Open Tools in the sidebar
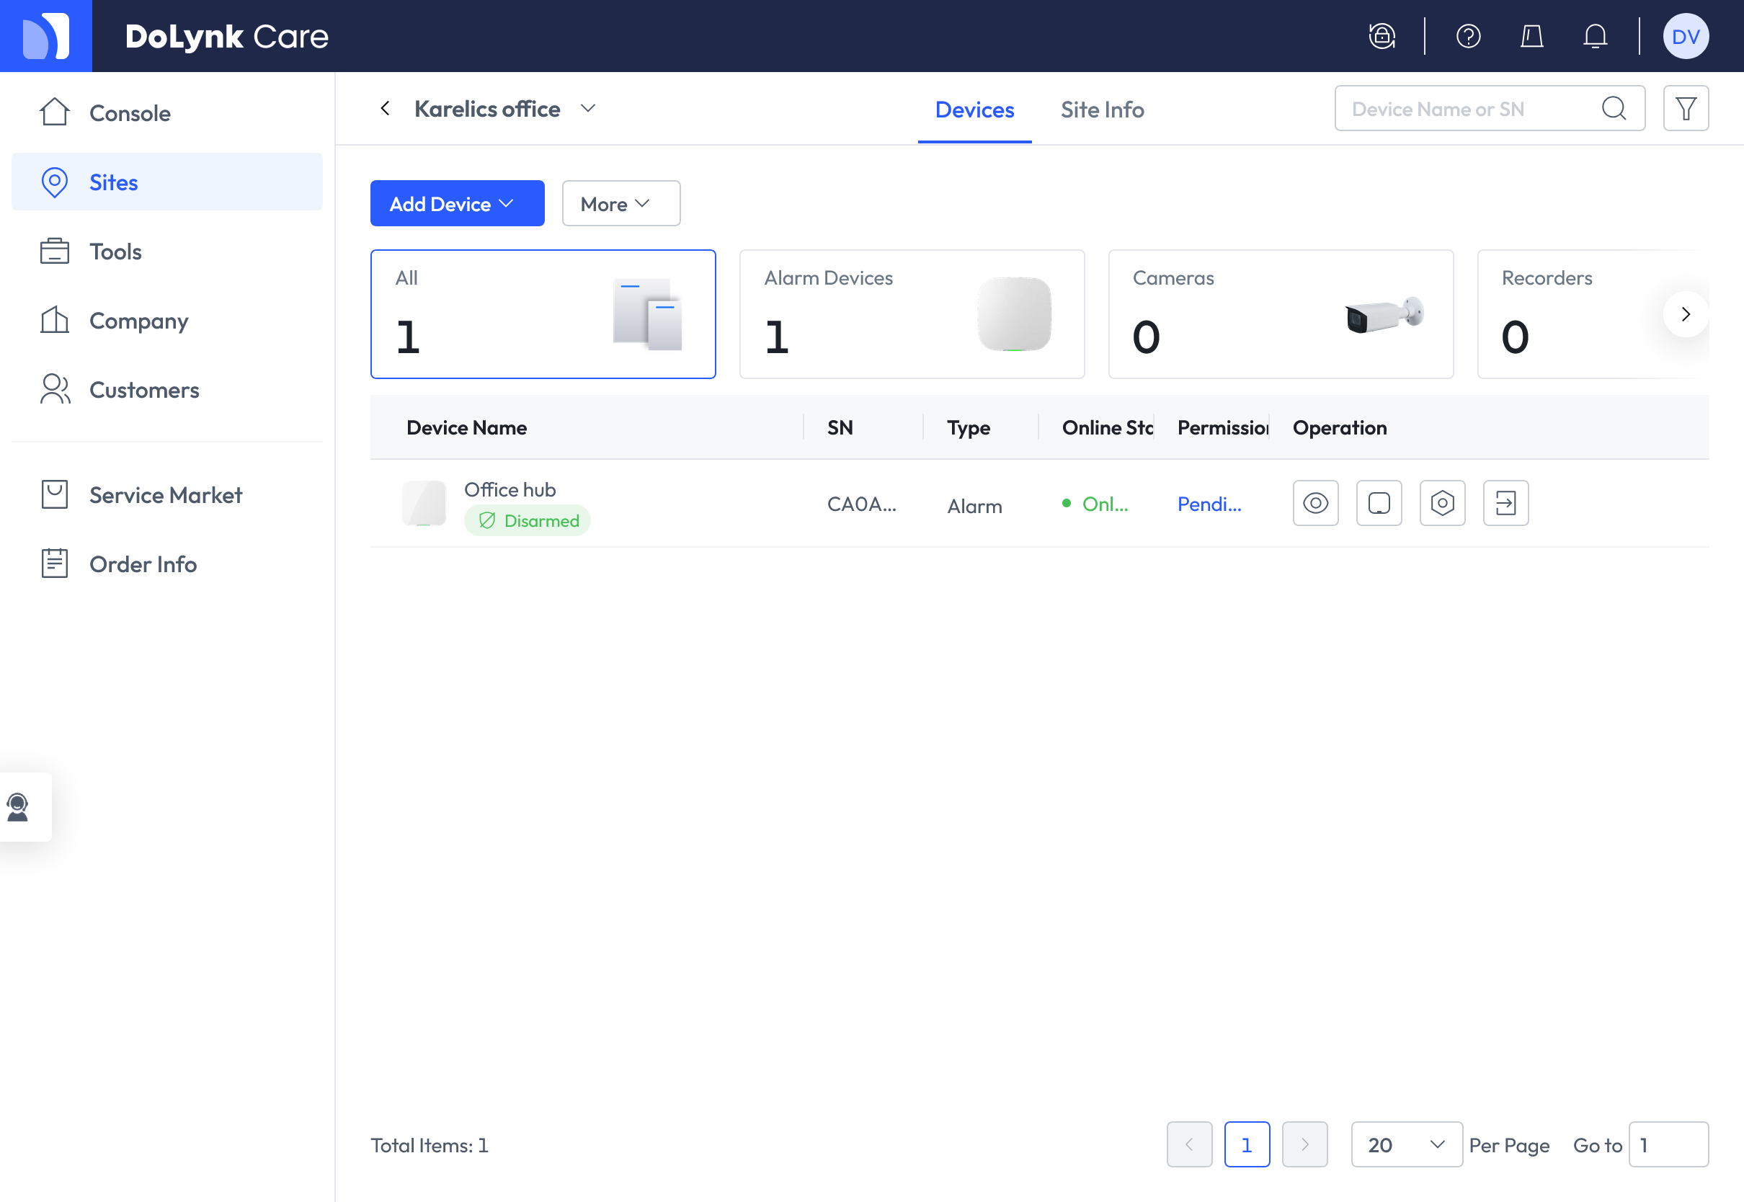Viewport: 1744px width, 1202px height. coord(167,251)
